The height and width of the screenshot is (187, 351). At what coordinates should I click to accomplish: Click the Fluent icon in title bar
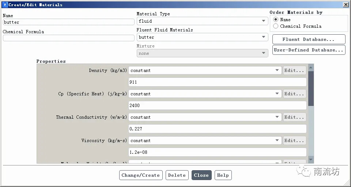5,5
